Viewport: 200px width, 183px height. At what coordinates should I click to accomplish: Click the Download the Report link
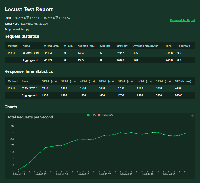click(182, 20)
